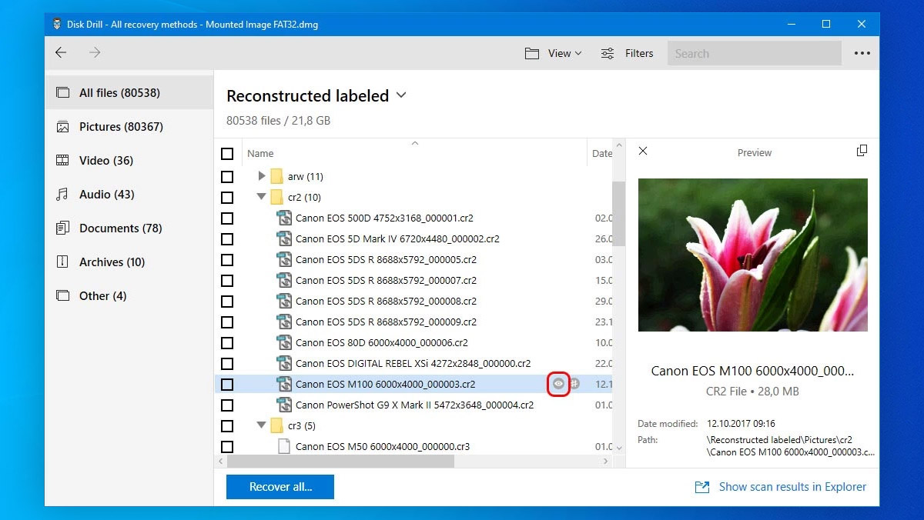Check the arw (11) folder checkbox
Screen dimensions: 924x520
tap(227, 177)
